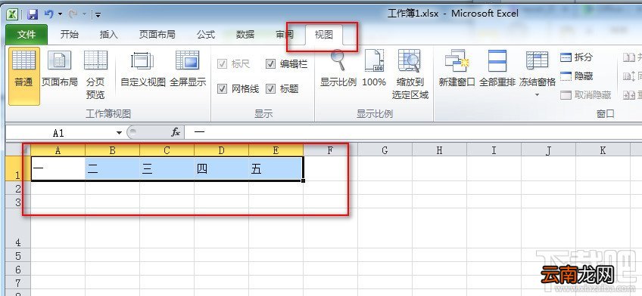Expand the Name Box dropdown
Image resolution: width=642 pixels, height=296 pixels.
point(119,133)
